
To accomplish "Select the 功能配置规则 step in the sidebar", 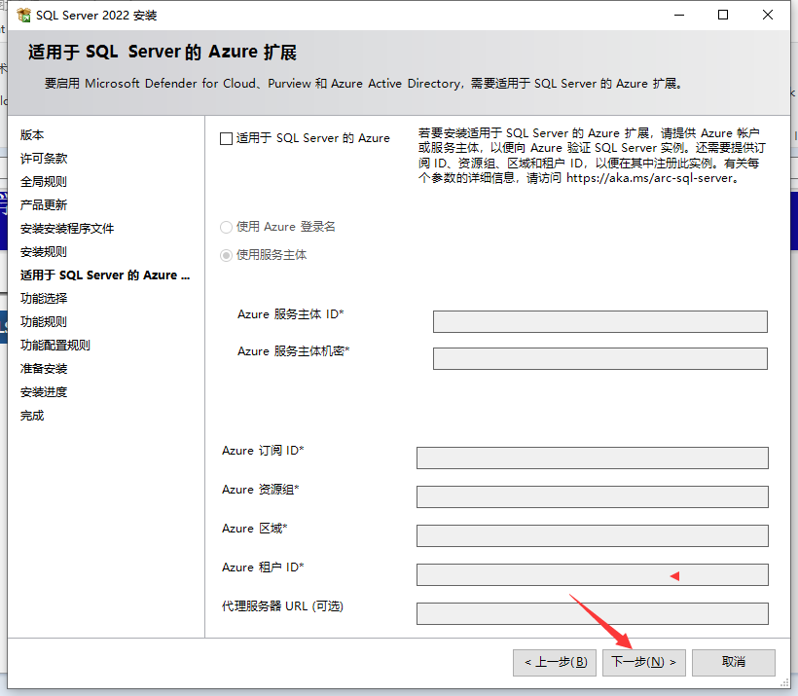I will [55, 346].
